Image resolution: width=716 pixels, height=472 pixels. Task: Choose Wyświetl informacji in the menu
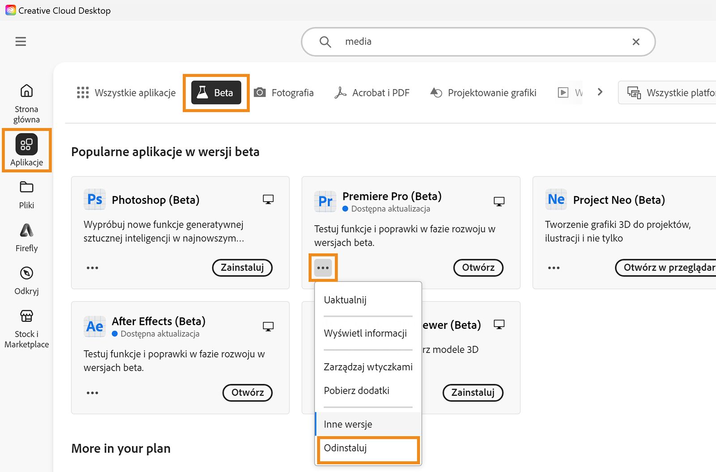(368, 333)
